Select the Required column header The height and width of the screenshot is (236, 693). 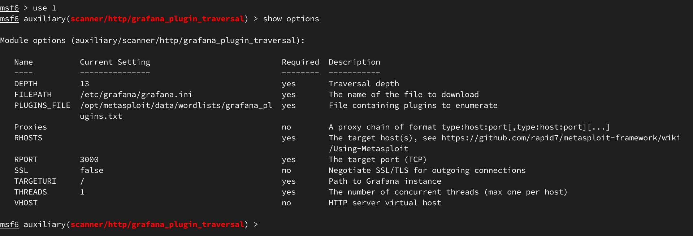(300, 62)
